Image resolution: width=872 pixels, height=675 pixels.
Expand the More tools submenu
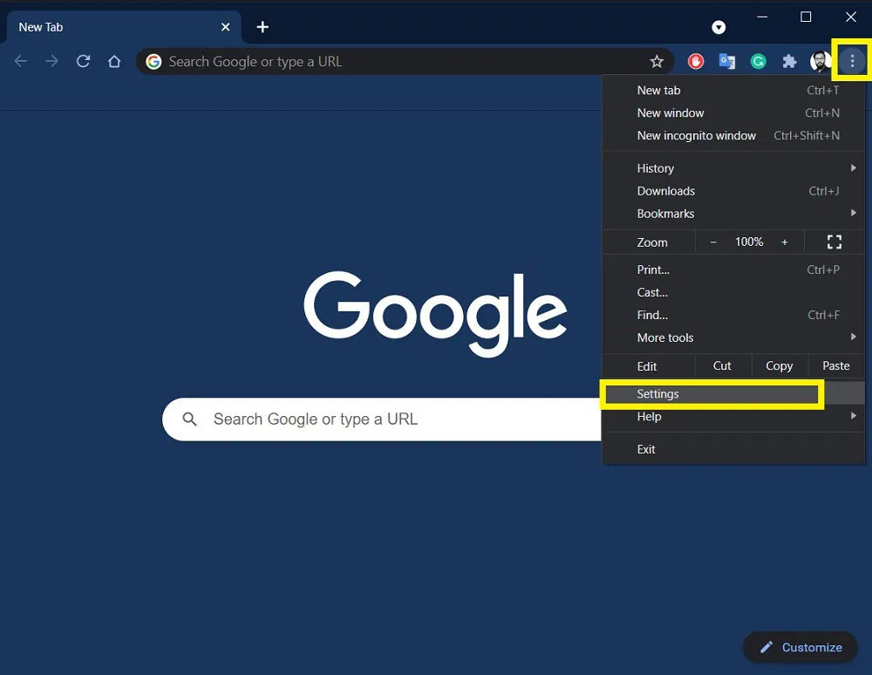[x=665, y=337]
